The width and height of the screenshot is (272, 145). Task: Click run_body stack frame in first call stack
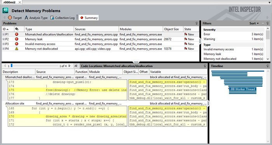(x=168, y=86)
